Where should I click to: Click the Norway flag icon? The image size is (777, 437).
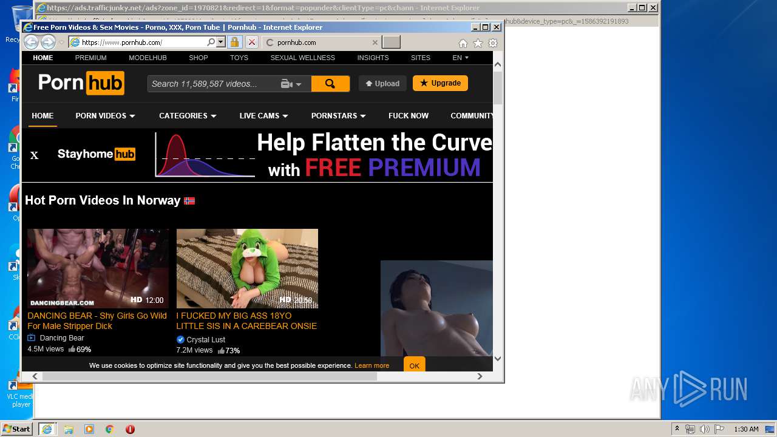(189, 201)
